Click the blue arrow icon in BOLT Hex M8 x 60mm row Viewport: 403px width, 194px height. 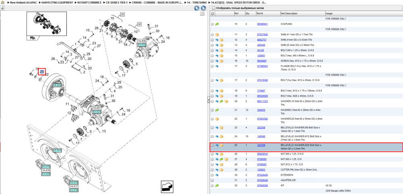pyautogui.click(x=217, y=56)
